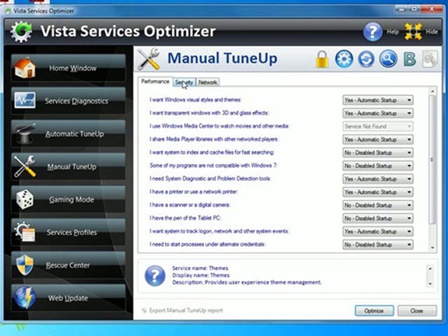
Task: Open Services Profiles
Action: click(68, 232)
